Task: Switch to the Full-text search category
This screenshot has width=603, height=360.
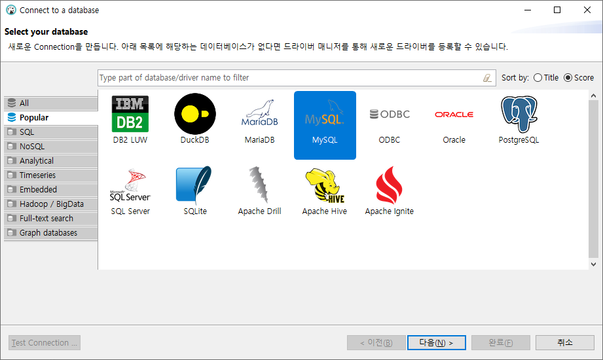Action: [51, 219]
